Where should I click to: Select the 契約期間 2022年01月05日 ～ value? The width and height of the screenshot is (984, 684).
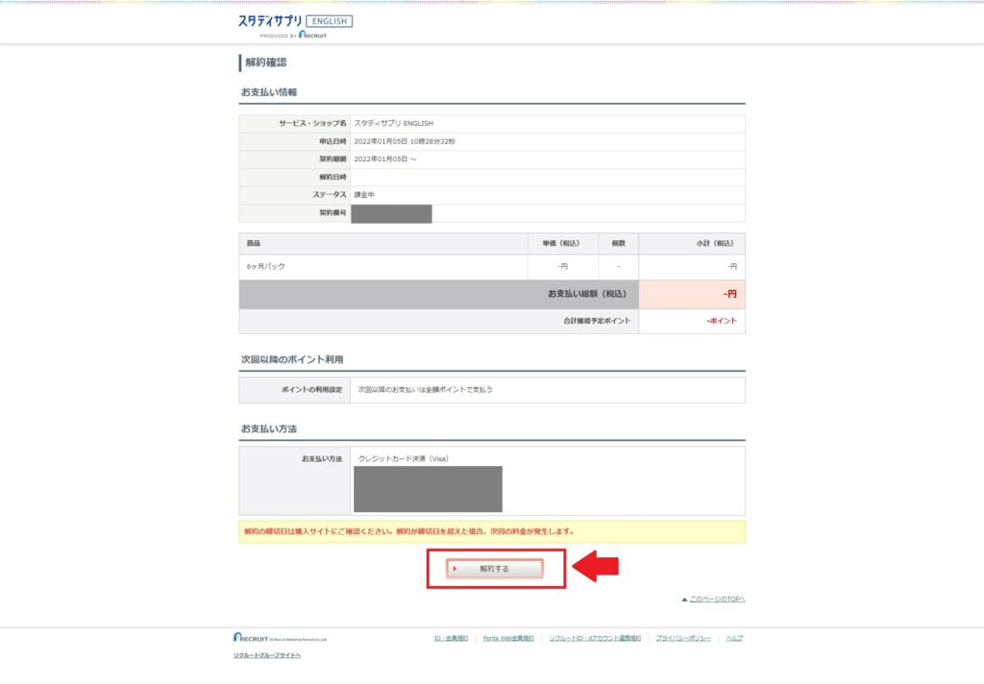(384, 159)
